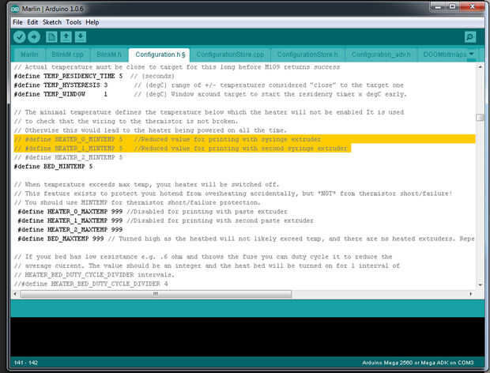This screenshot has width=490, height=373.
Task: Switch to the Configuration_adv.h tab
Action: pos(381,55)
